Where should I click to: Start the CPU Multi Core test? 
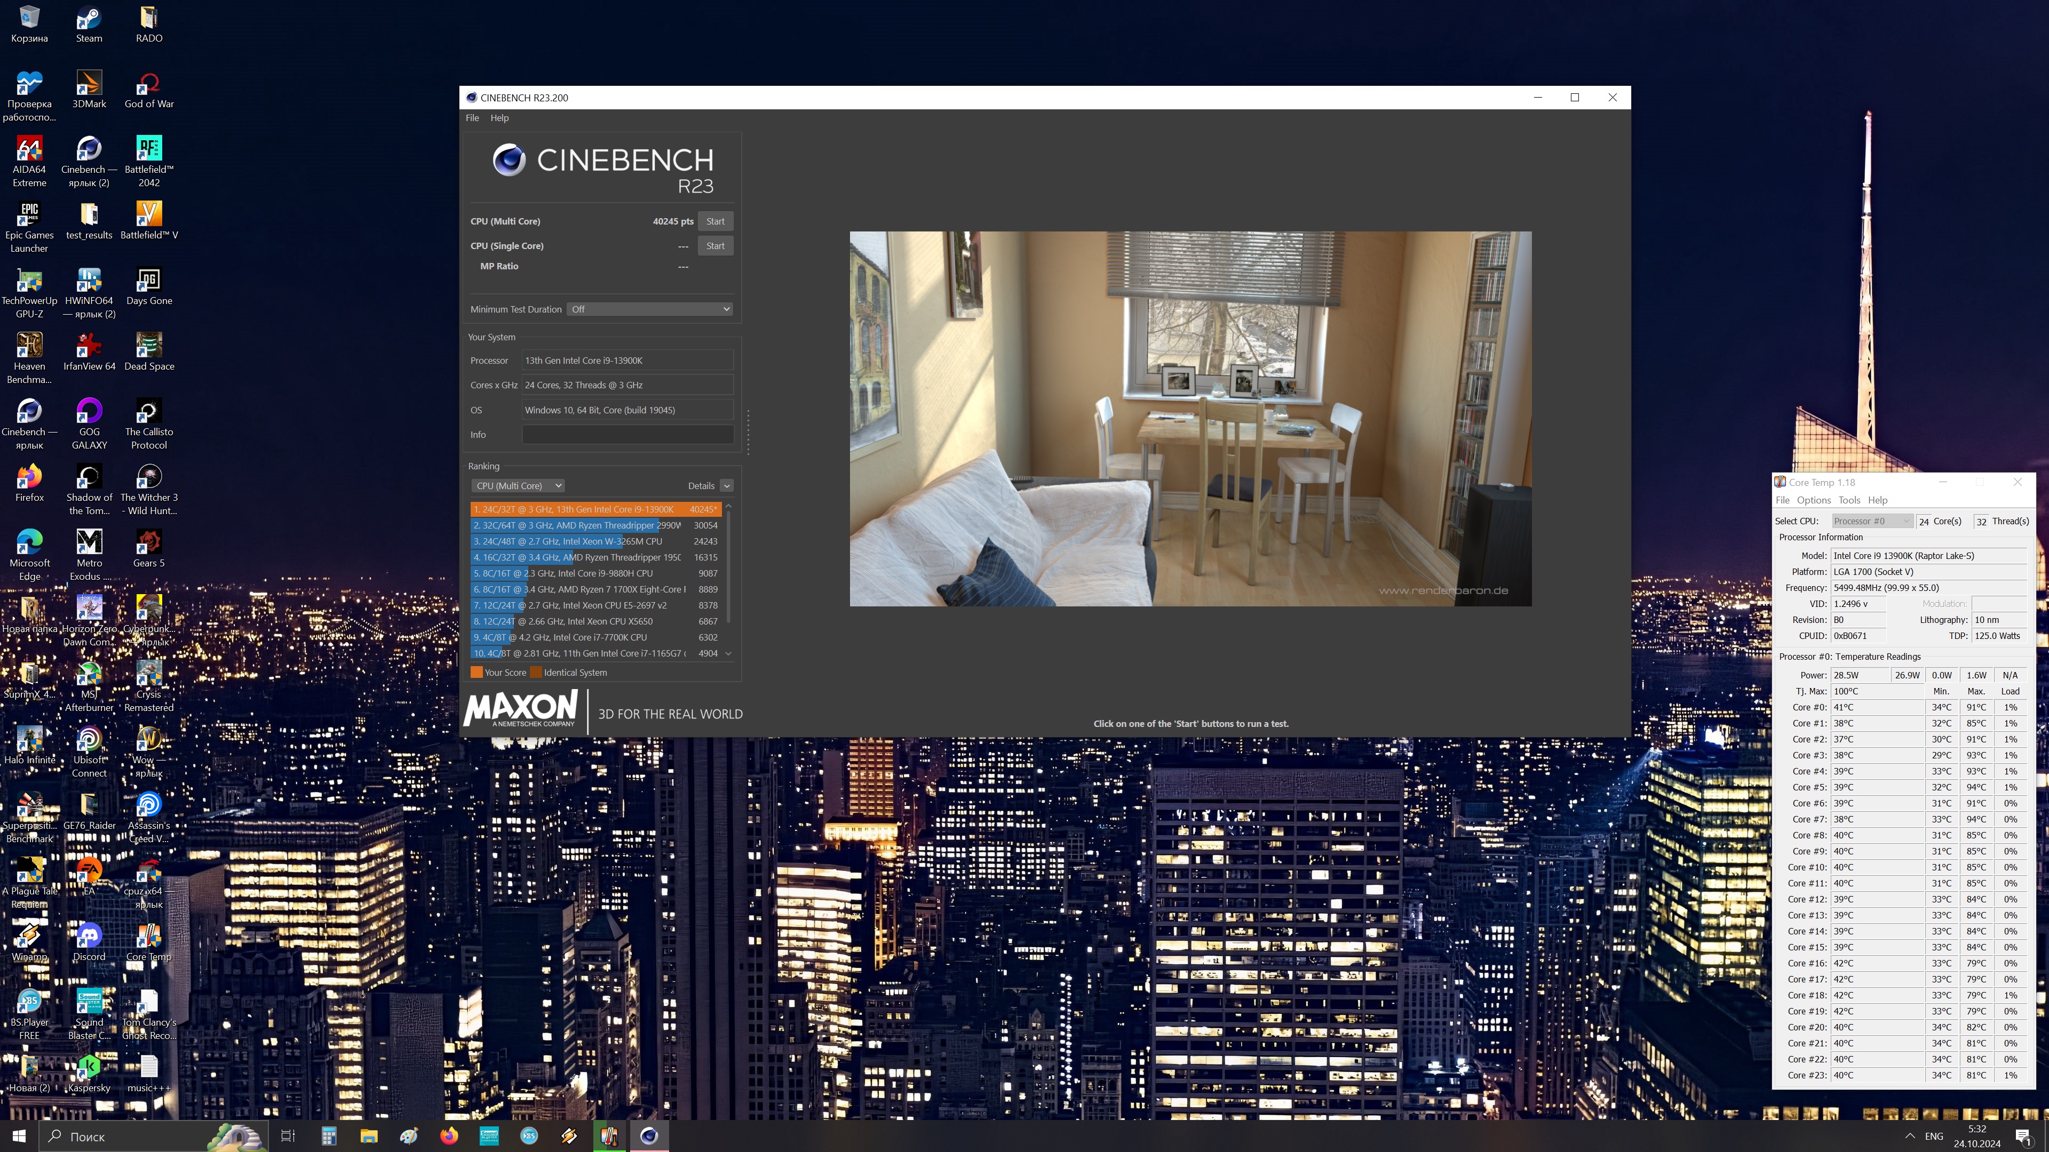715,221
